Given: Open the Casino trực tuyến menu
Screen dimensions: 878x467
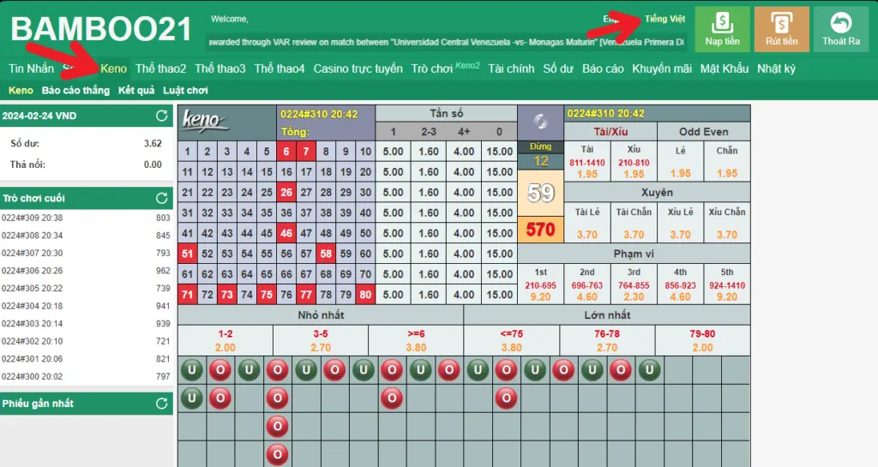Looking at the screenshot, I should pyautogui.click(x=358, y=69).
